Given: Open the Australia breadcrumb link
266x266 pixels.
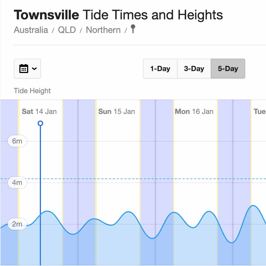Looking at the screenshot, I should click(x=31, y=30).
